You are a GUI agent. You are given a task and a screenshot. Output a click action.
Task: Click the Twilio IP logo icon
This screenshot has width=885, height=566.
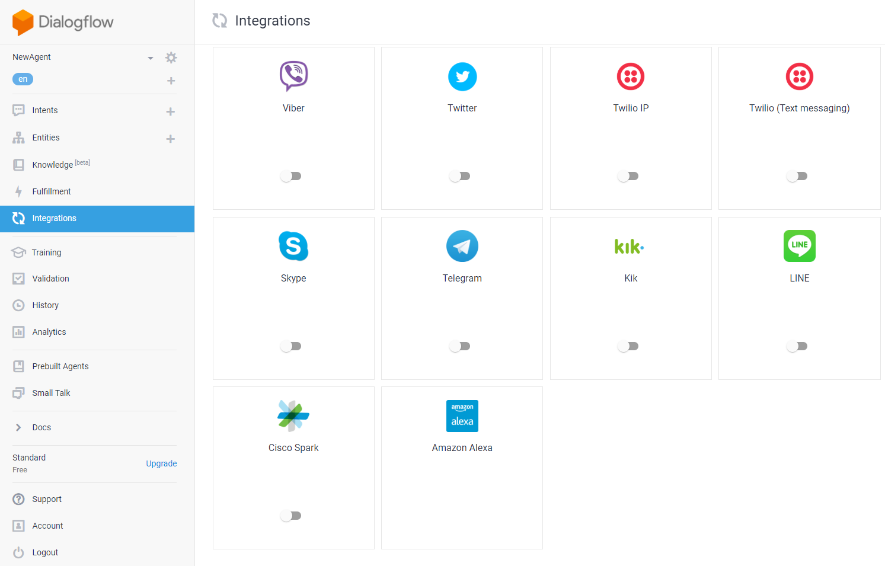coord(631,76)
